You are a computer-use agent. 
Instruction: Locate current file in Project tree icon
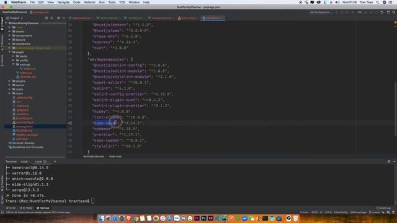[x=46, y=18]
